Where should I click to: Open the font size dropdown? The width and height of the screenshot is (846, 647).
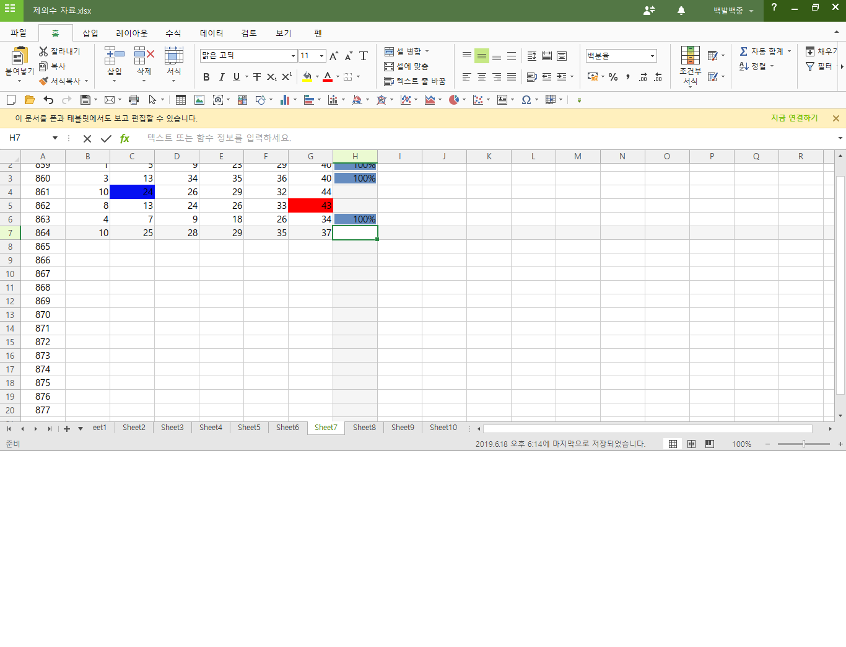[321, 56]
